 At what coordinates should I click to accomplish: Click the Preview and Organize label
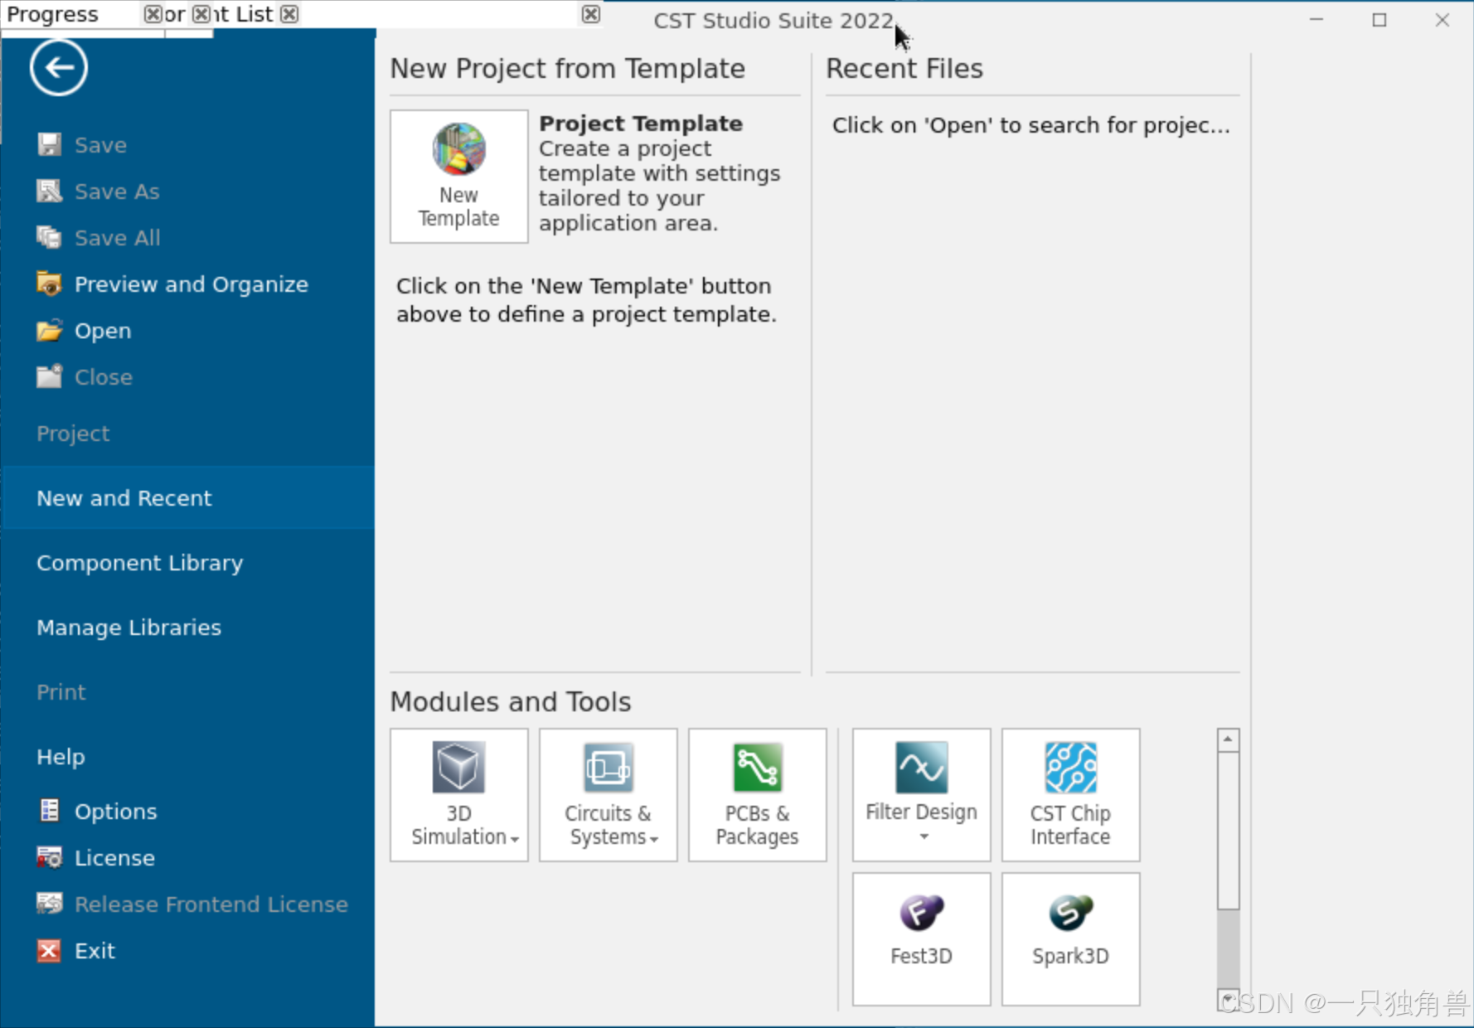(192, 284)
